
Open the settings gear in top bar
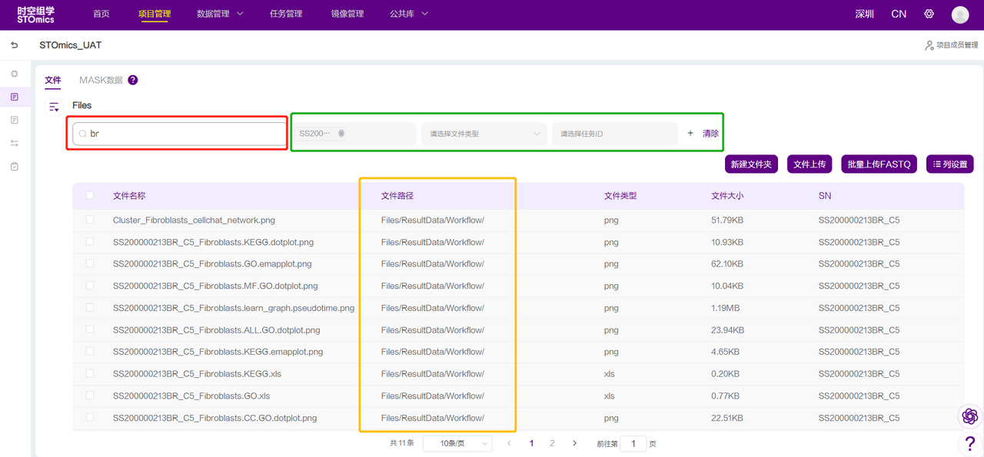(929, 14)
